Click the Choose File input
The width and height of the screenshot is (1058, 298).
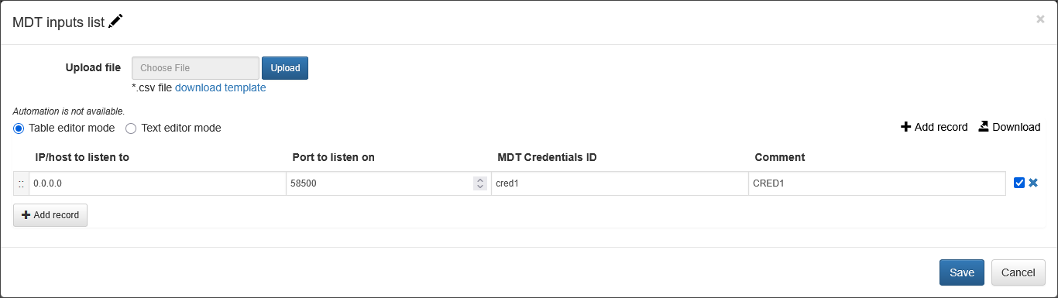(x=195, y=68)
